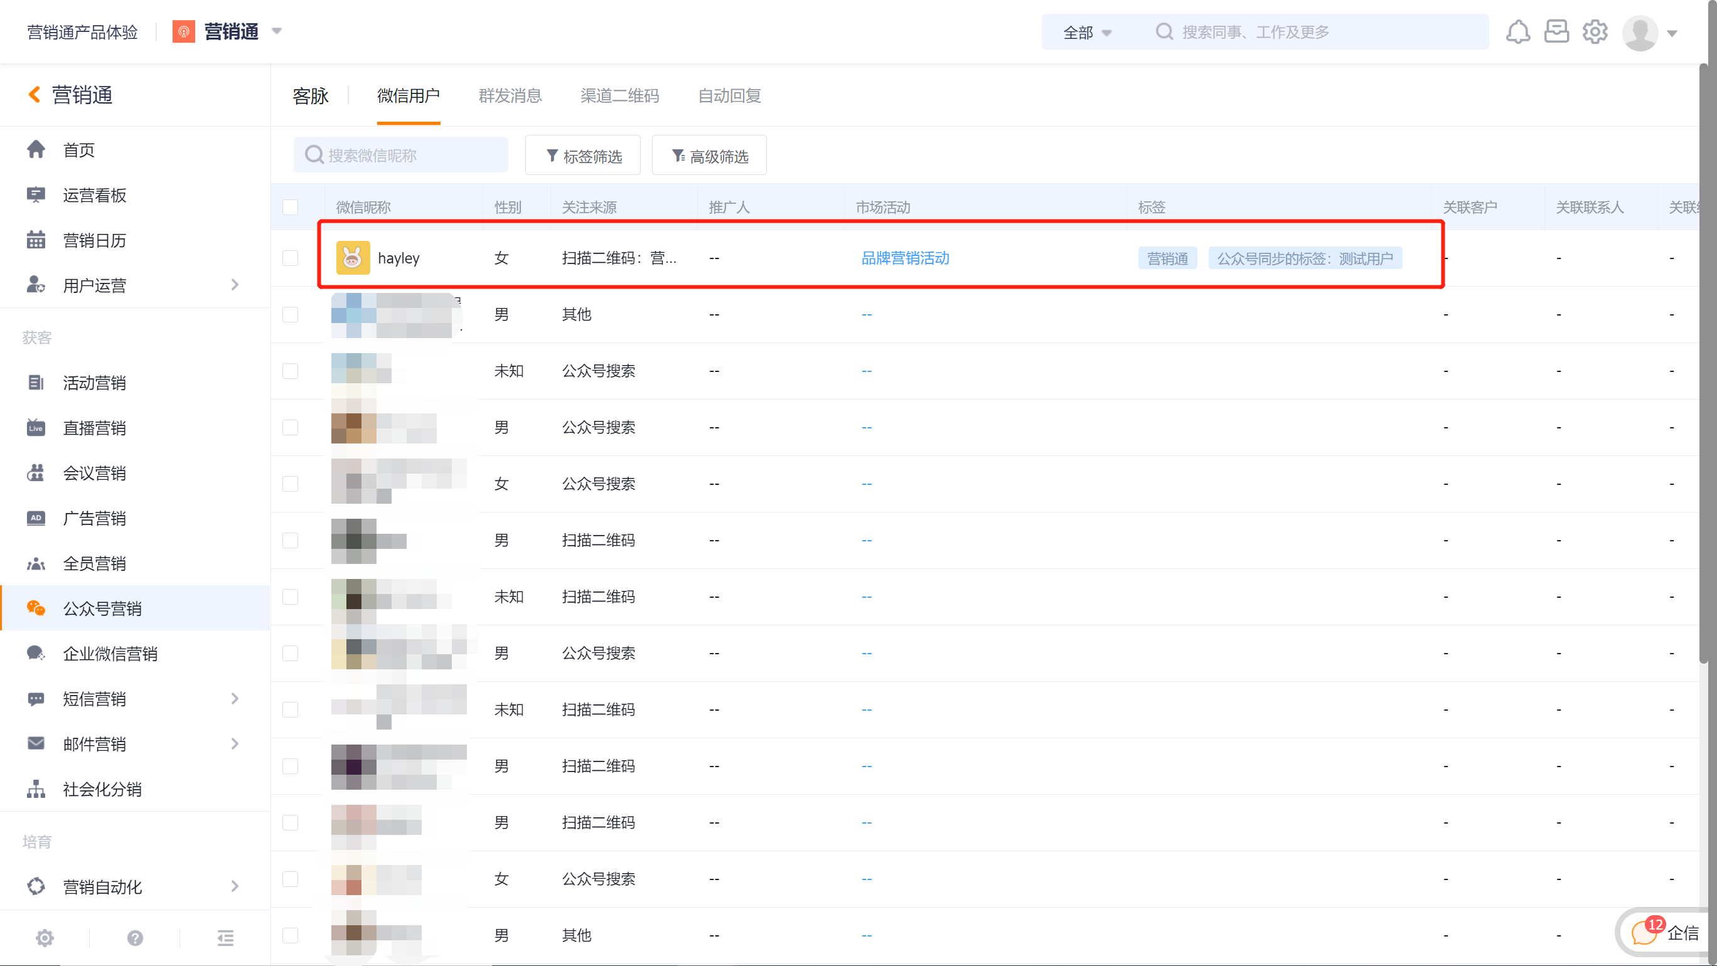The image size is (1717, 966).
Task: Open the user avatar dropdown arrow
Action: click(x=1672, y=33)
